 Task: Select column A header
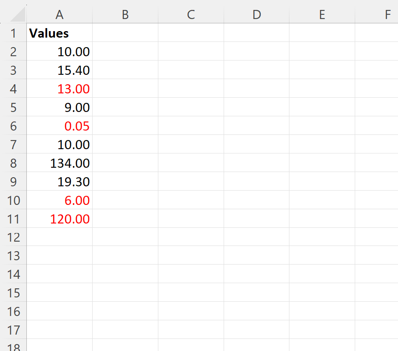59,14
